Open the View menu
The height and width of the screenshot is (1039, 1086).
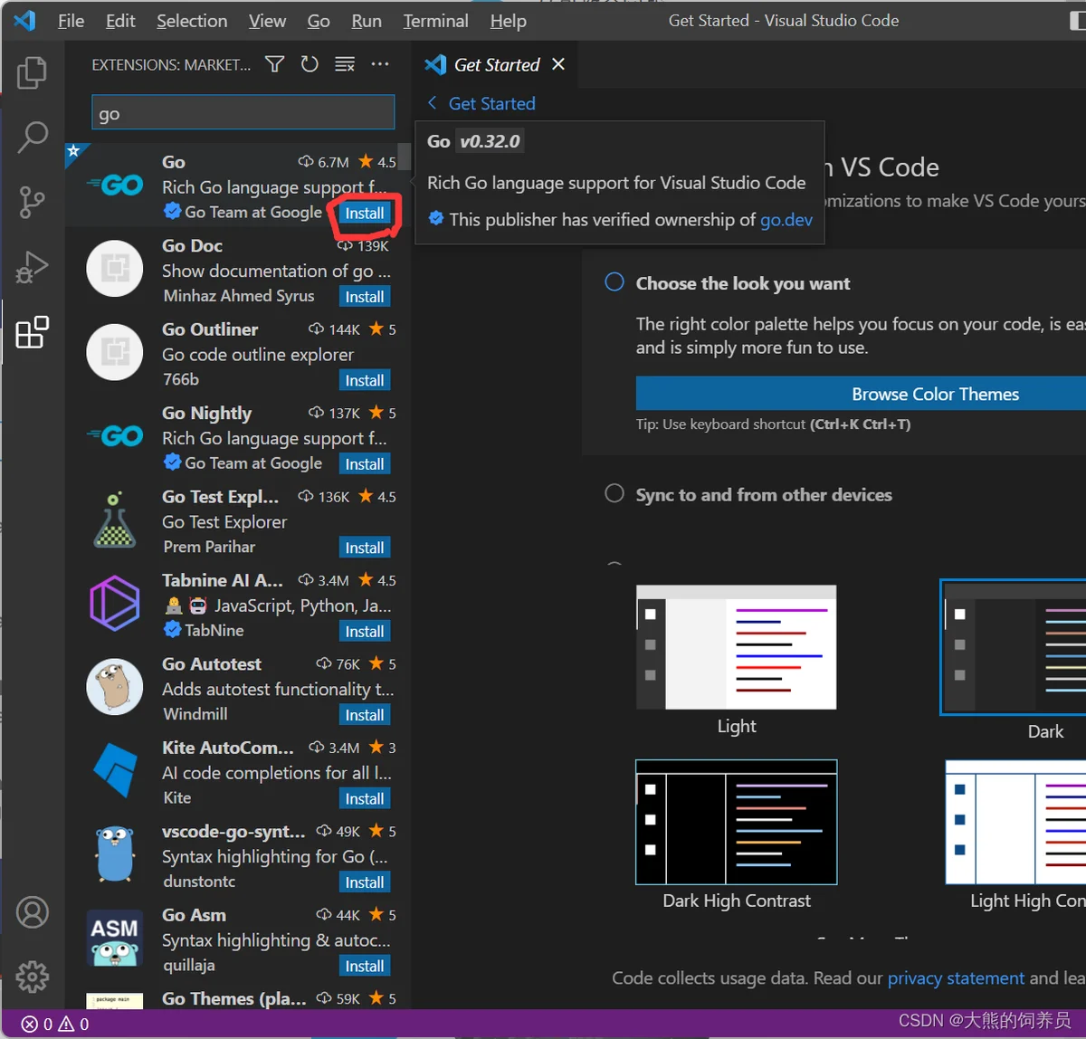click(x=267, y=21)
